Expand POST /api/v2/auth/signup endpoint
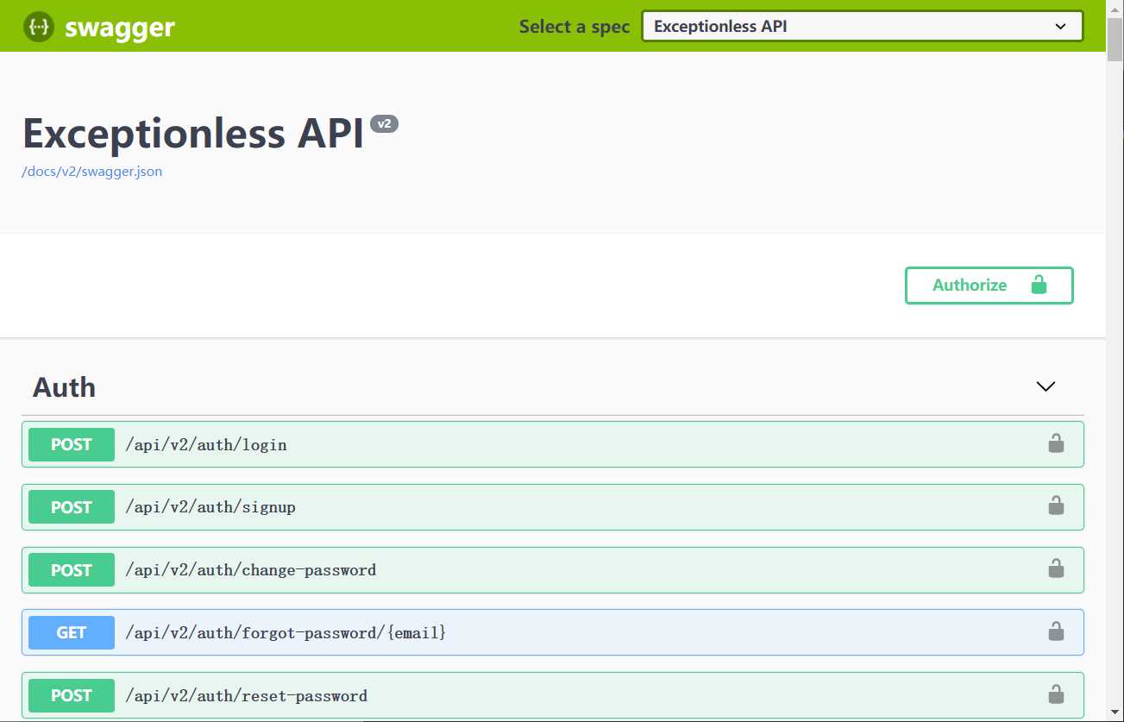The width and height of the screenshot is (1124, 722). (x=553, y=507)
